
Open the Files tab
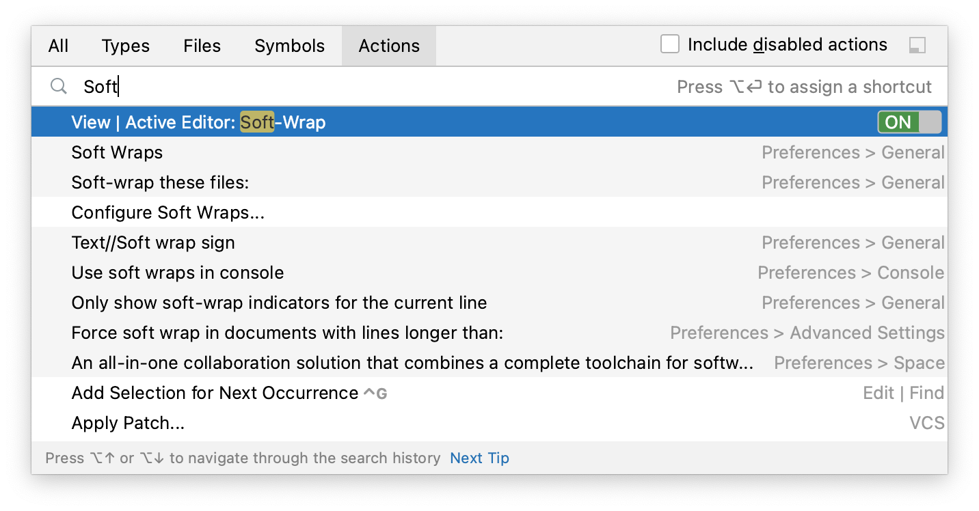click(202, 46)
